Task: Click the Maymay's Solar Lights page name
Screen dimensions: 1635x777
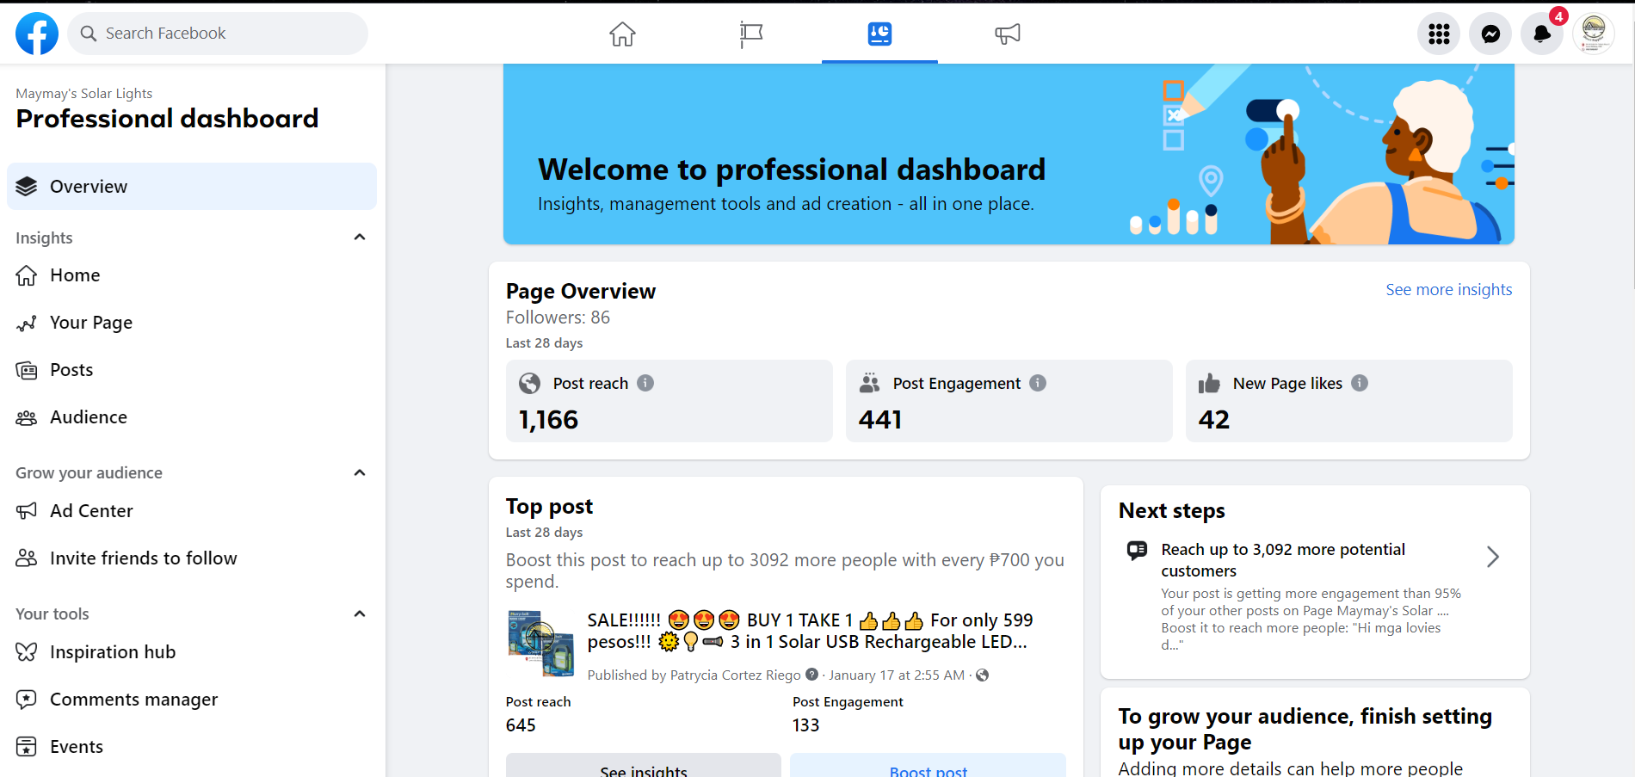Action: pos(84,93)
